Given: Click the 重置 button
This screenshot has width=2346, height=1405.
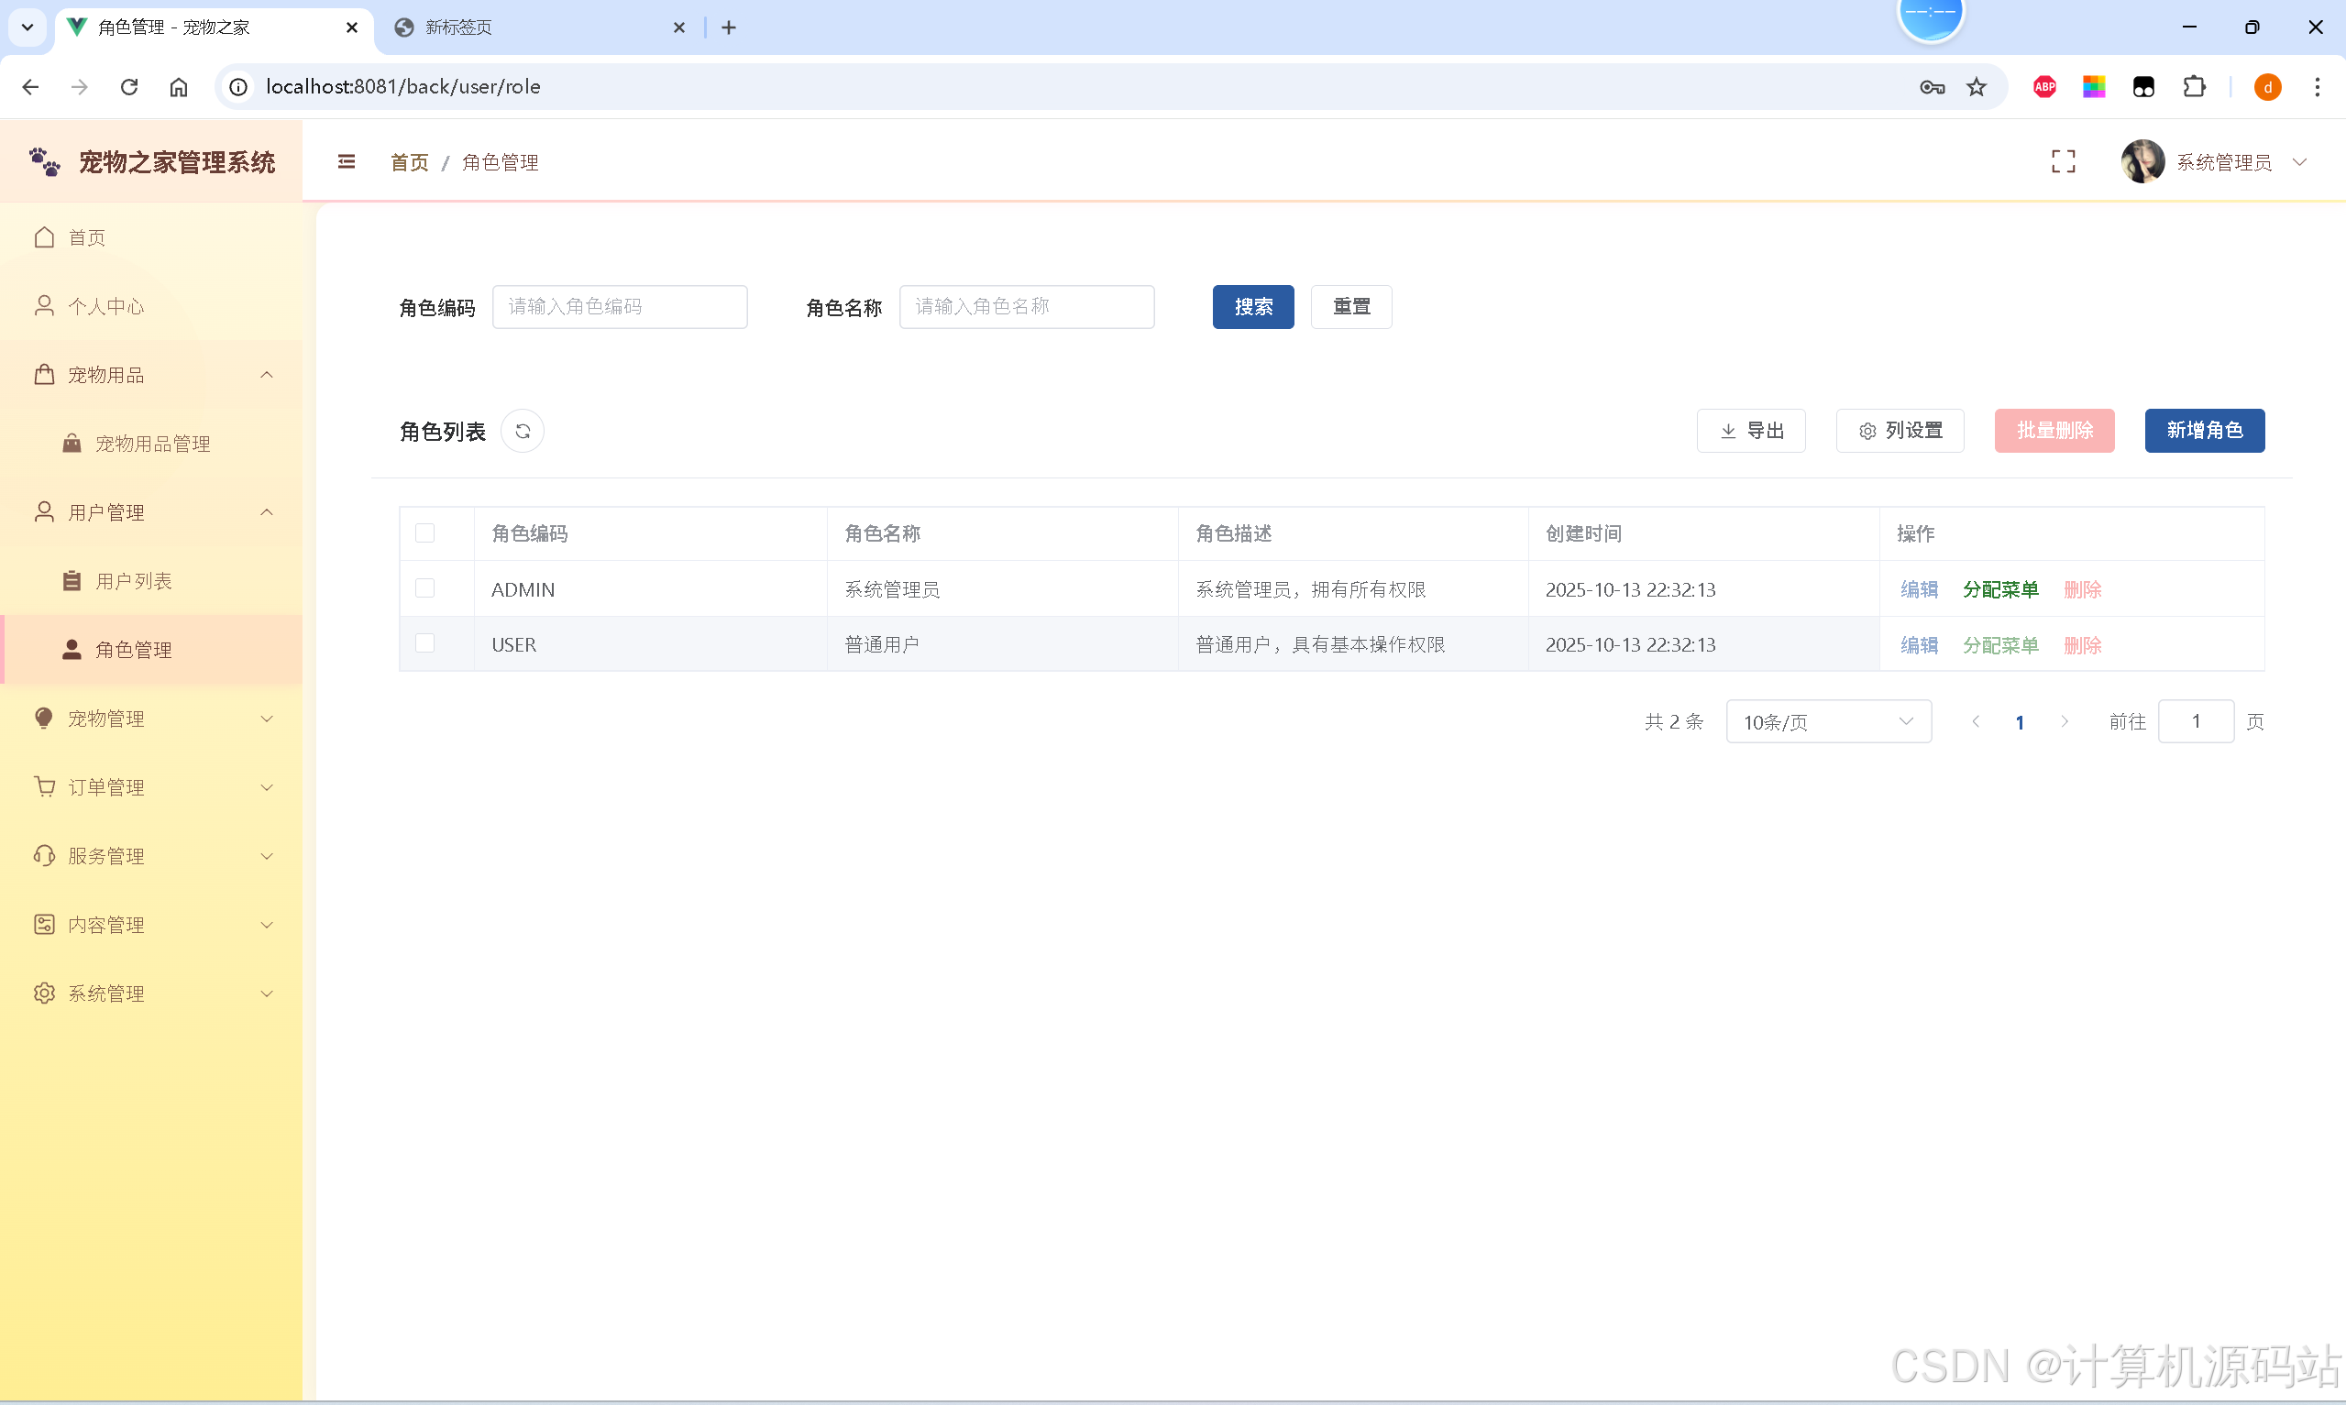Looking at the screenshot, I should 1351,307.
